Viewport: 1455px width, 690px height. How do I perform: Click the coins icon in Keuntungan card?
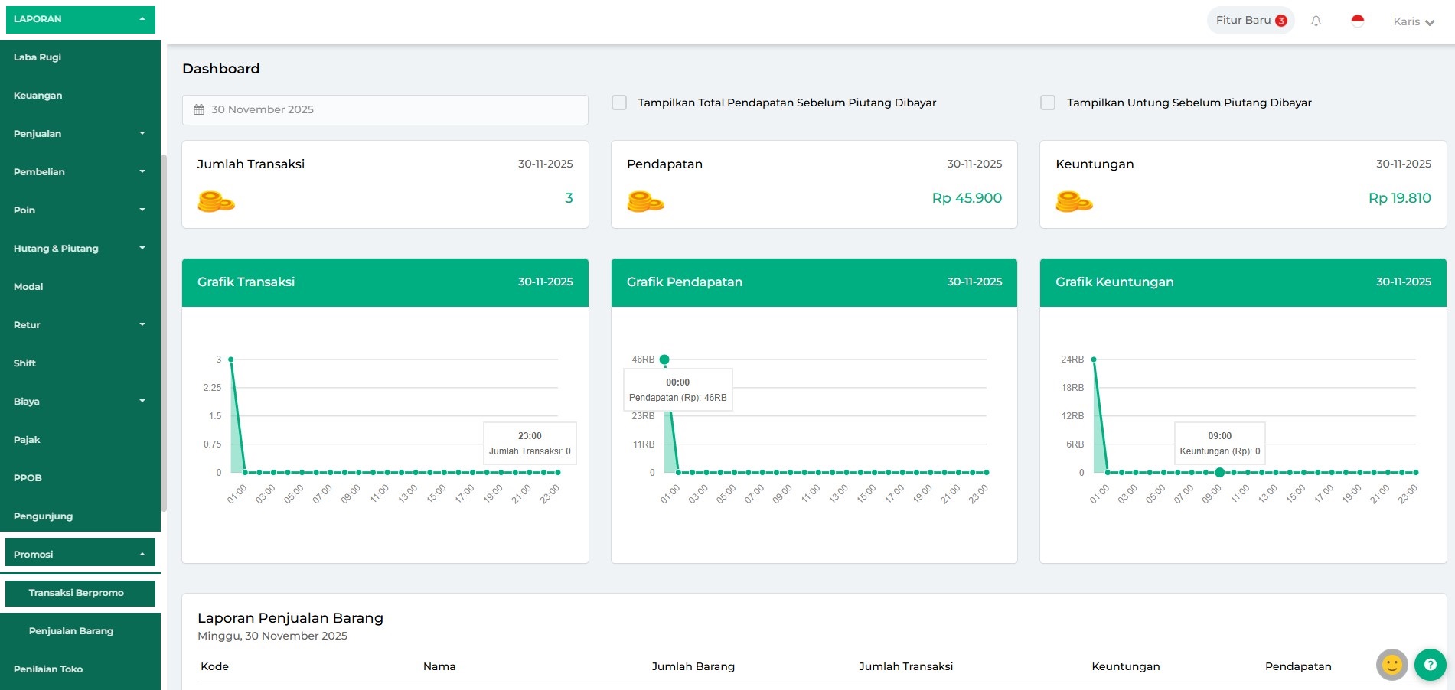pos(1074,201)
